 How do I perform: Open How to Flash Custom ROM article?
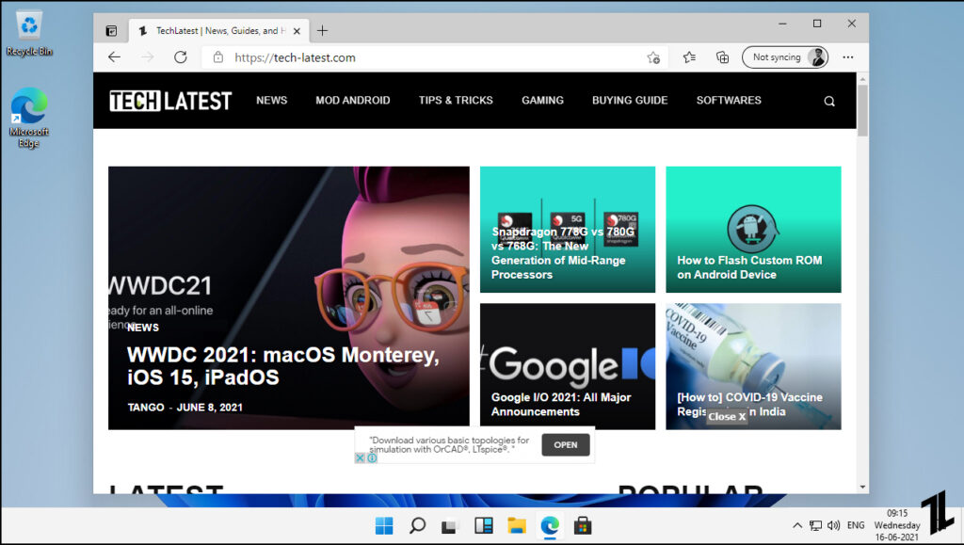pos(749,267)
